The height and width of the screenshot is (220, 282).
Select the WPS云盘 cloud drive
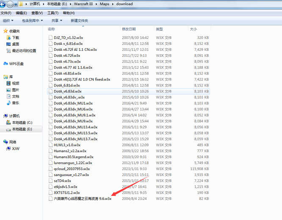16,64
